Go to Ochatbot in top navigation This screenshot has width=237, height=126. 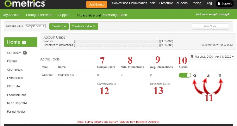(x=166, y=3)
